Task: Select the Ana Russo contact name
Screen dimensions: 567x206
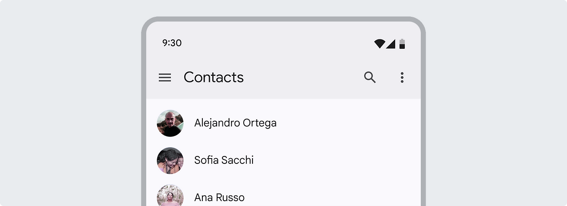Action: coord(219,197)
